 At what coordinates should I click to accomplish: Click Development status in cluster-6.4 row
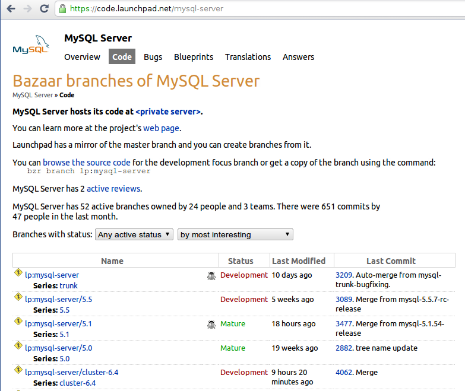pos(244,373)
